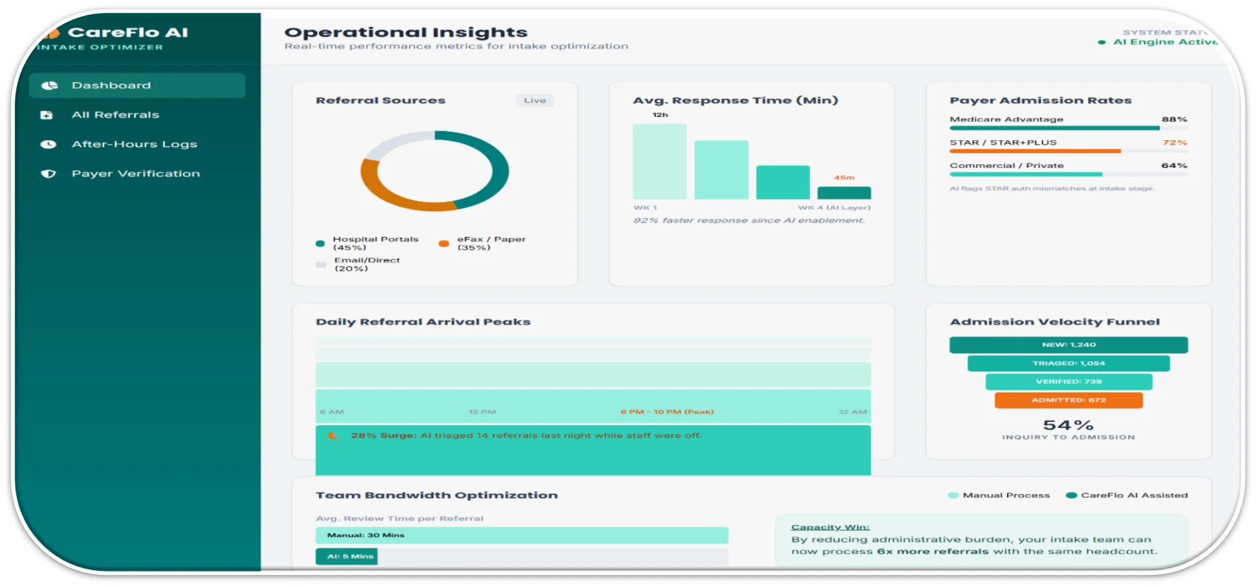
Task: Click the Hospital Portals legend dot
Action: [x=320, y=244]
